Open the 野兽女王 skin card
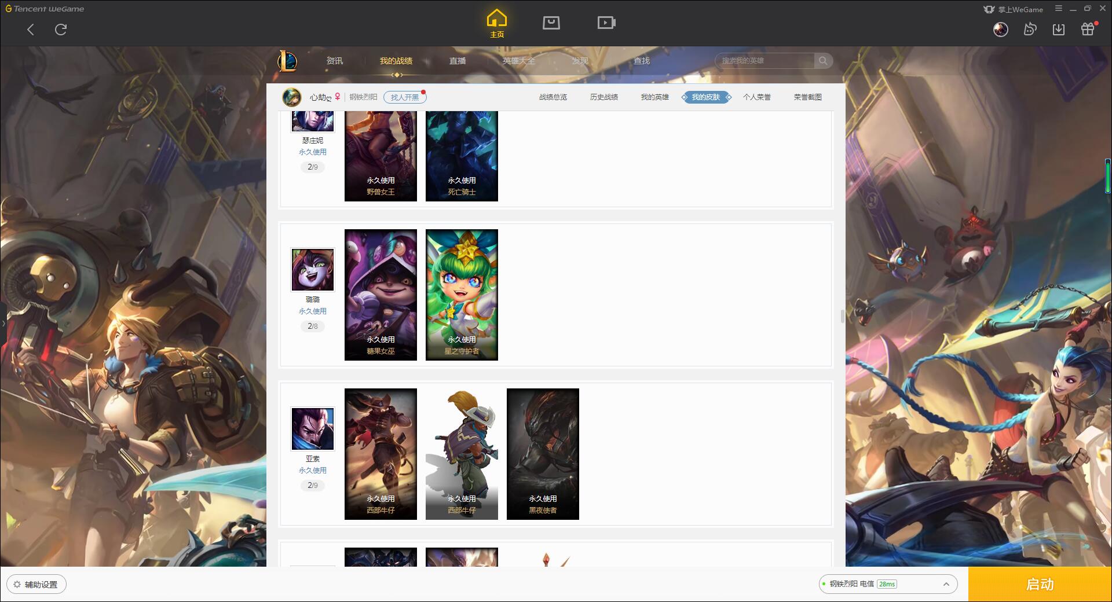Image resolution: width=1112 pixels, height=602 pixels. click(381, 156)
